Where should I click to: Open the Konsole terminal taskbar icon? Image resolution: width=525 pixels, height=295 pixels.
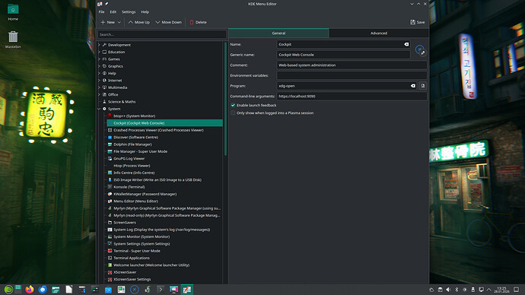point(161,290)
